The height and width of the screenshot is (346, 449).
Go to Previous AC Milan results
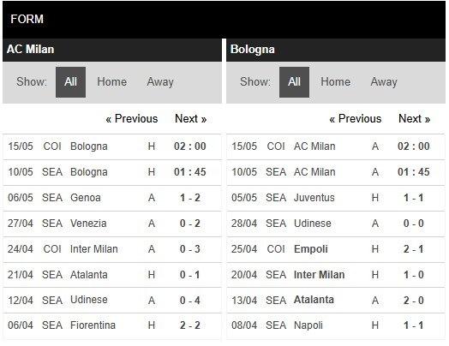(x=132, y=118)
